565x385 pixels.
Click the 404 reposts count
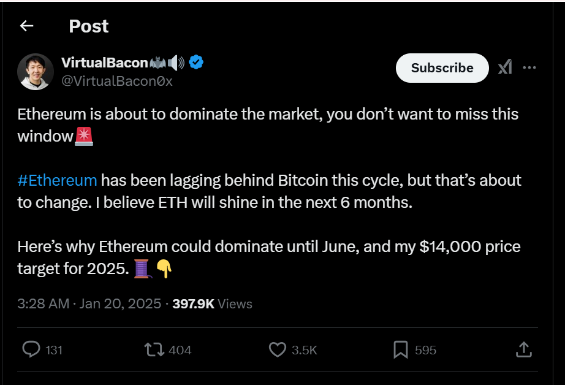(x=180, y=350)
